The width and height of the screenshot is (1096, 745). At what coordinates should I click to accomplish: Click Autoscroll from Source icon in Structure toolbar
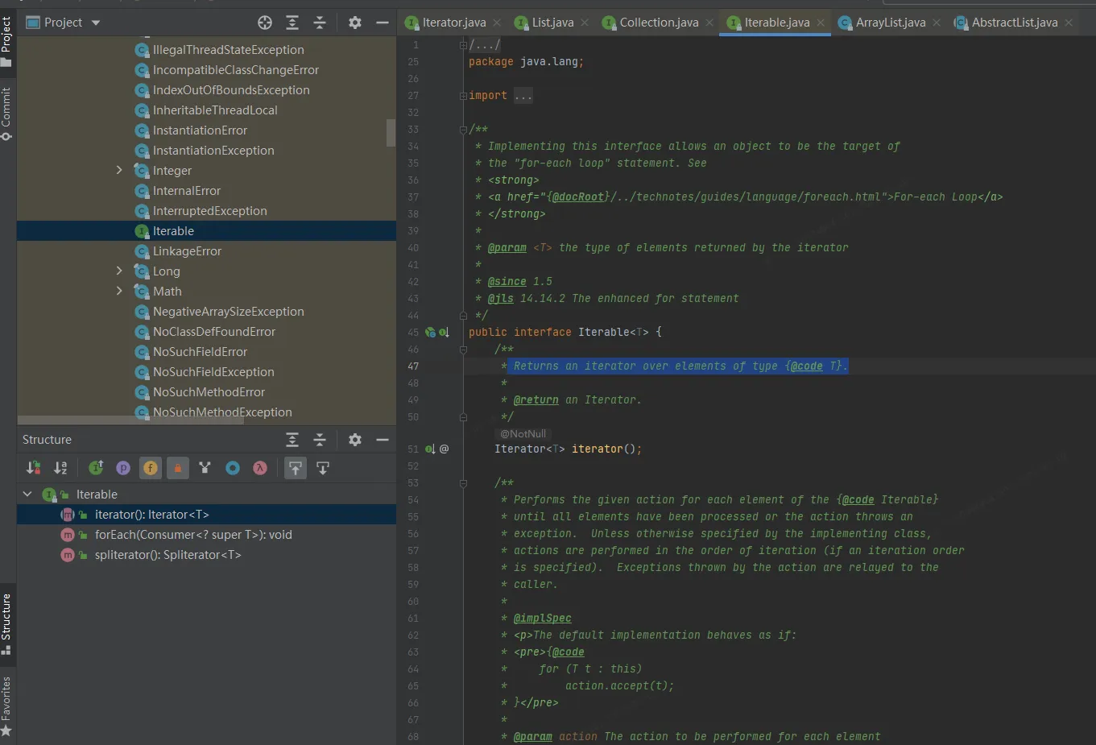click(323, 468)
